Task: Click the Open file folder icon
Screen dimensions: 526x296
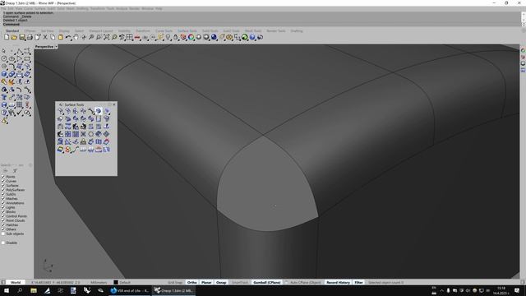Action: click(x=14, y=37)
